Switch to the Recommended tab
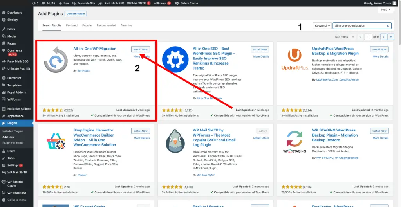This screenshot has width=401, height=207. (x=107, y=25)
